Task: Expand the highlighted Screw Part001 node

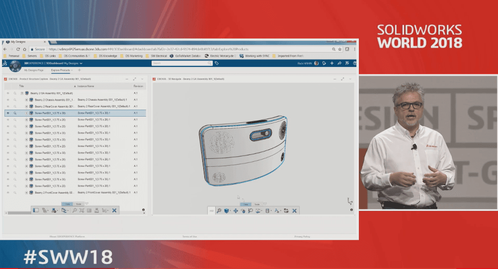Action: click(x=26, y=113)
